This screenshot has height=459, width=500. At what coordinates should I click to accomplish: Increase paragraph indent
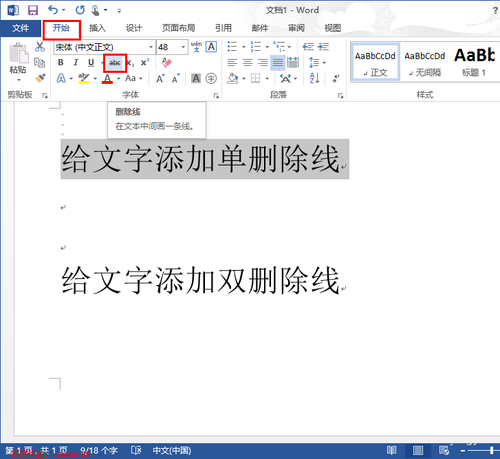click(x=323, y=47)
